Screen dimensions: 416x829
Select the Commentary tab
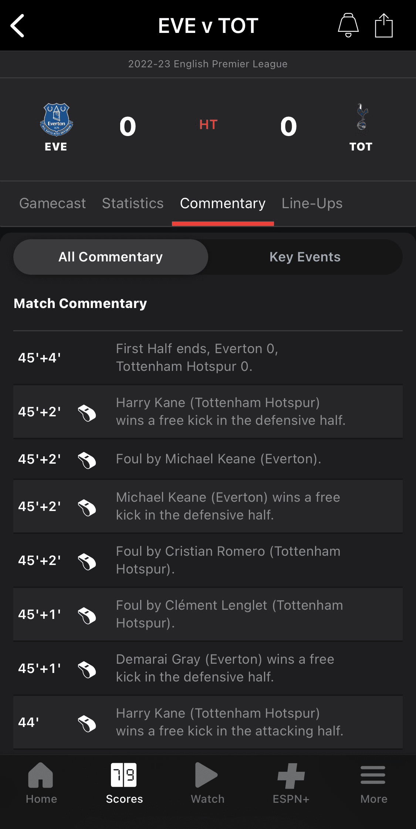point(223,203)
